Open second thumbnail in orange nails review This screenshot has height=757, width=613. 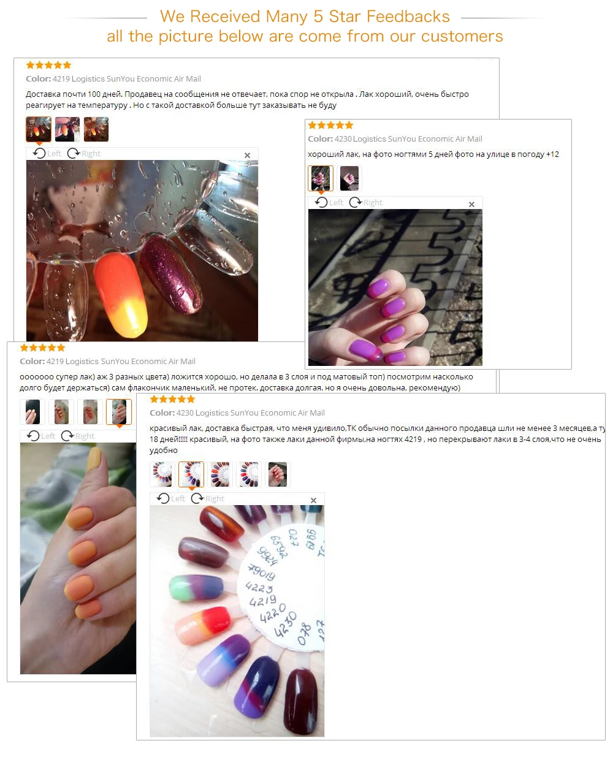pos(61,412)
